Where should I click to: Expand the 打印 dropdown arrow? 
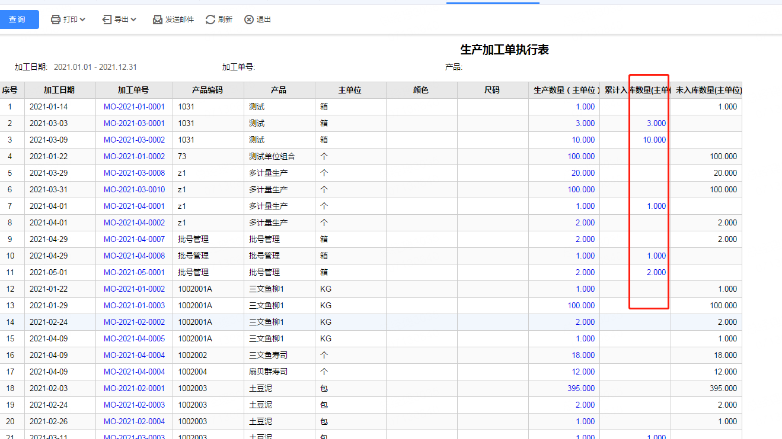click(82, 20)
